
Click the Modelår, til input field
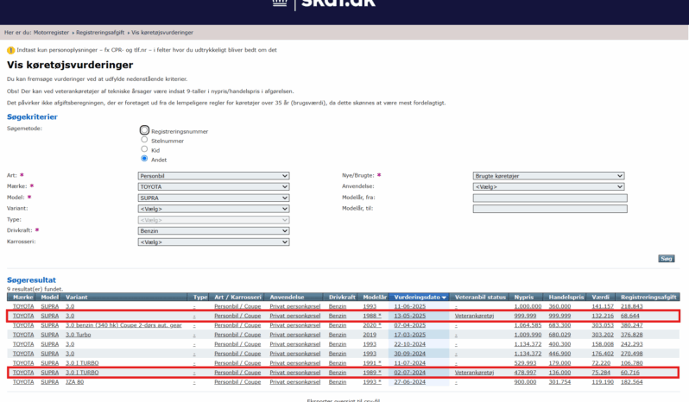coord(550,209)
